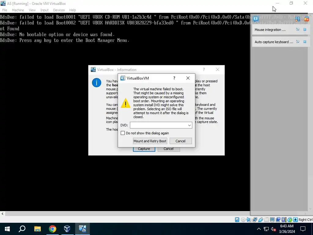Click the optical disk status bar icon
Screen dimensions: 313x235
pos(243,220)
